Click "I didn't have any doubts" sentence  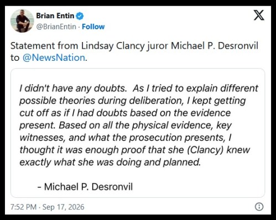[x=73, y=88]
